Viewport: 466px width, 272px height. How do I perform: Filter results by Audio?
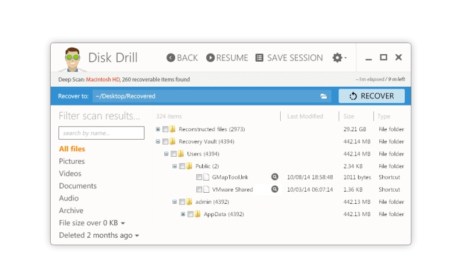pos(69,198)
